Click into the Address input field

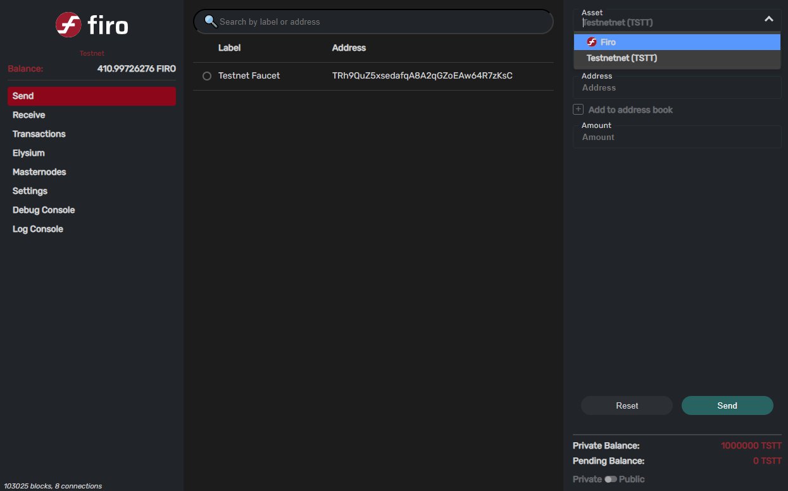click(x=677, y=87)
